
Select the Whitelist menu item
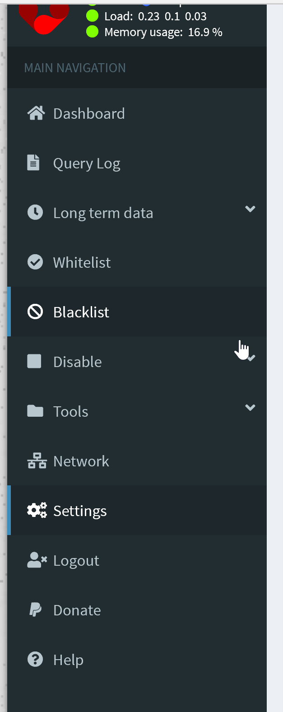coord(137,262)
